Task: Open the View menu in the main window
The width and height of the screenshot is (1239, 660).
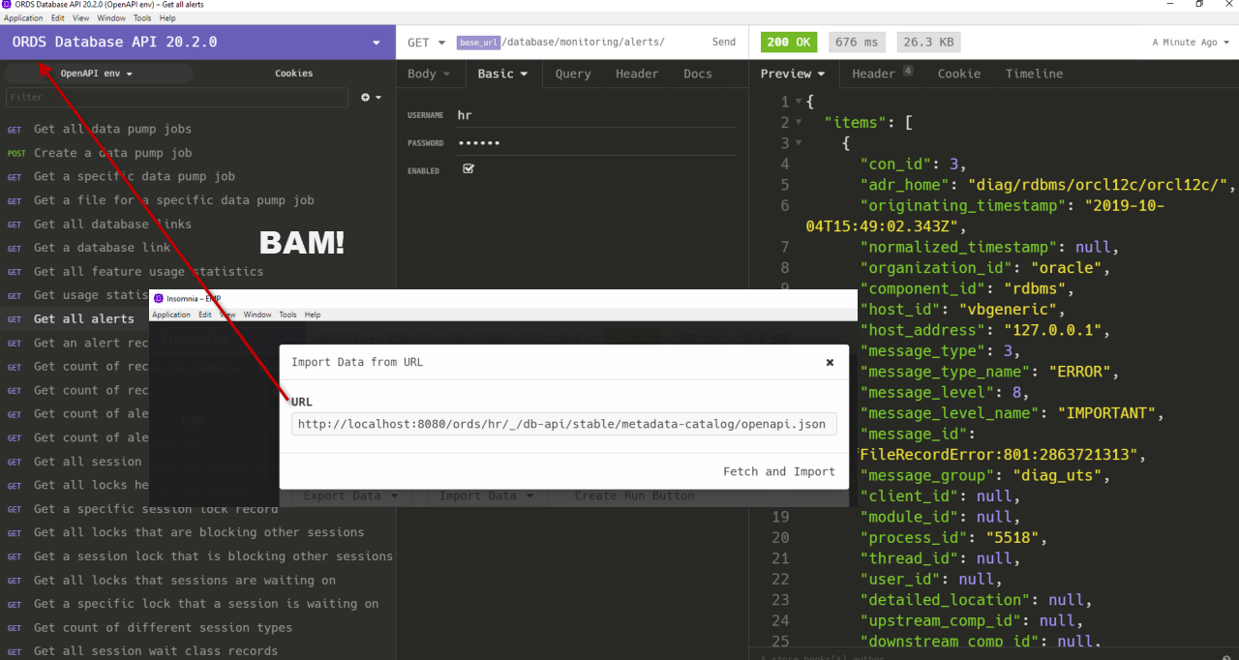Action: click(x=81, y=18)
